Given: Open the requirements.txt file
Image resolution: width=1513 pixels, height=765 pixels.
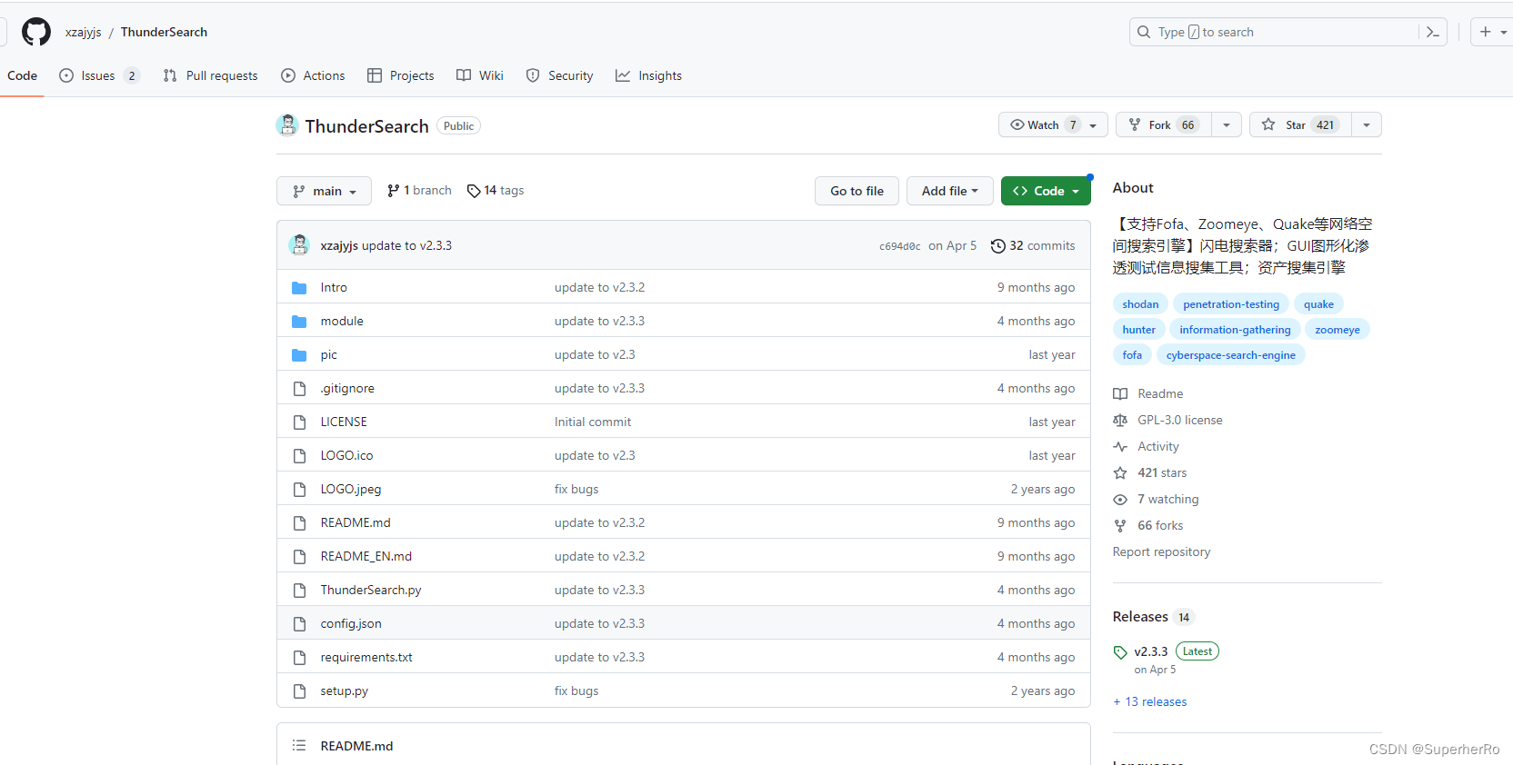Looking at the screenshot, I should (x=366, y=658).
